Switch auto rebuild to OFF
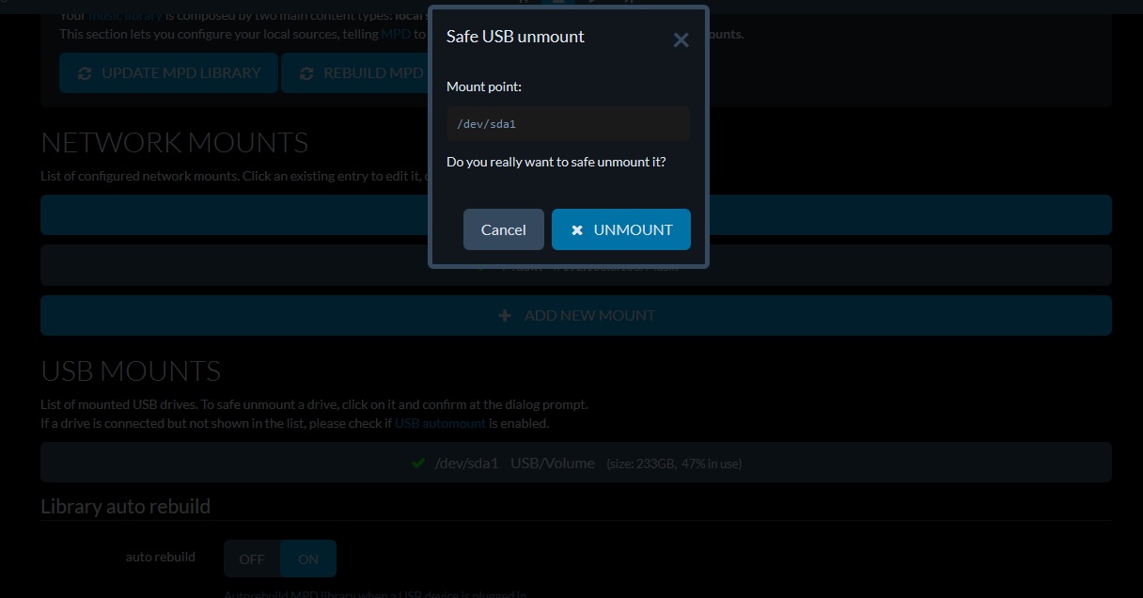Image resolution: width=1143 pixels, height=598 pixels. coord(252,559)
